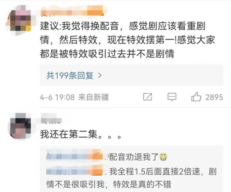Tap the reply mentioning 2倍速 and 特效
Viewport: 231px width, 192px height.
coord(131,178)
